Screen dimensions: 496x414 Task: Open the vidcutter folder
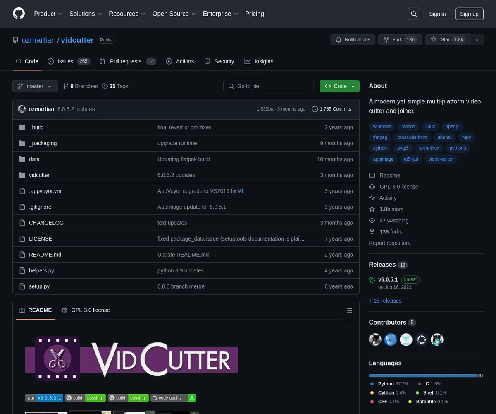39,175
